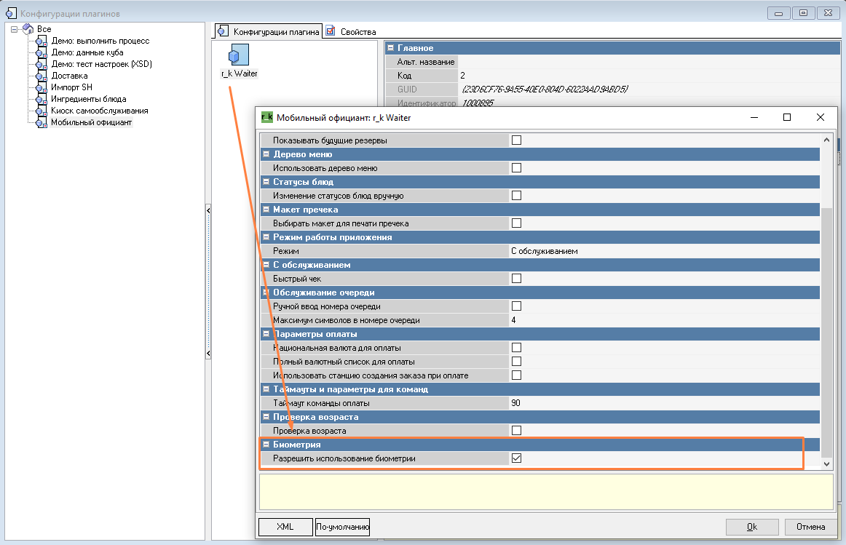
Task: Disable Разрешить использование биометрии checkbox
Action: click(516, 458)
